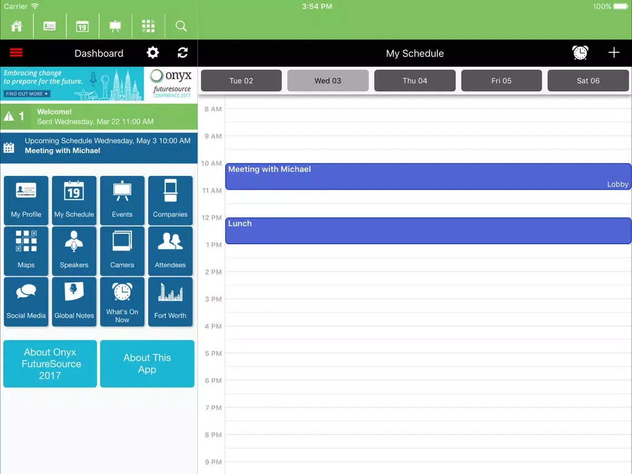
Task: Open search with the magnifier icon
Action: [x=181, y=26]
